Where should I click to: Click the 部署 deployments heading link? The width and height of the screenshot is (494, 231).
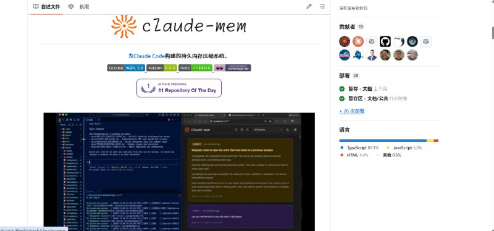coord(345,75)
